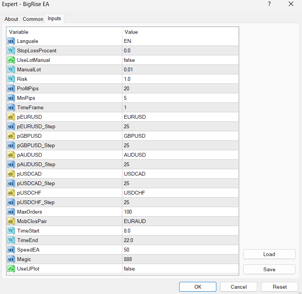Screen dimensions: 302x294
Task: Select the MaxOrders value field showing 100
Action: [x=180, y=212]
